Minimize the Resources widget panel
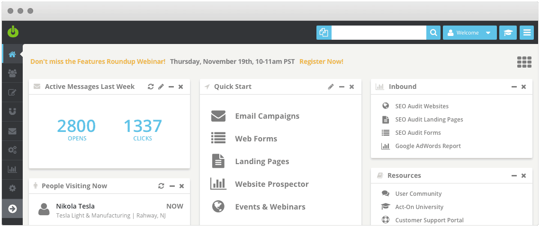The width and height of the screenshot is (540, 227). click(x=514, y=175)
